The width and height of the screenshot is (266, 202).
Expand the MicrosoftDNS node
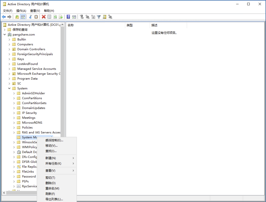(x=14, y=123)
